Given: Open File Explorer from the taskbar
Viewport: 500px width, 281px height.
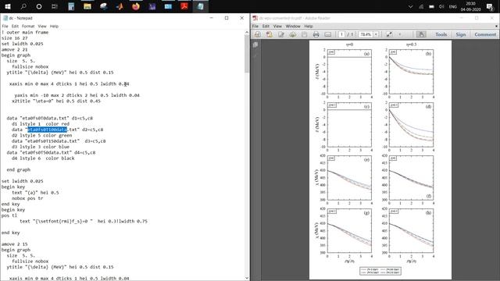Looking at the screenshot, I should pyautogui.click(x=87, y=6).
